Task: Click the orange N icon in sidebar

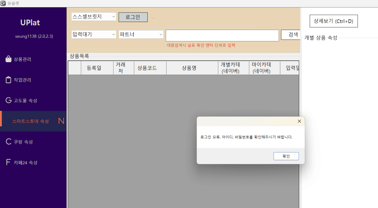Action: [61, 121]
